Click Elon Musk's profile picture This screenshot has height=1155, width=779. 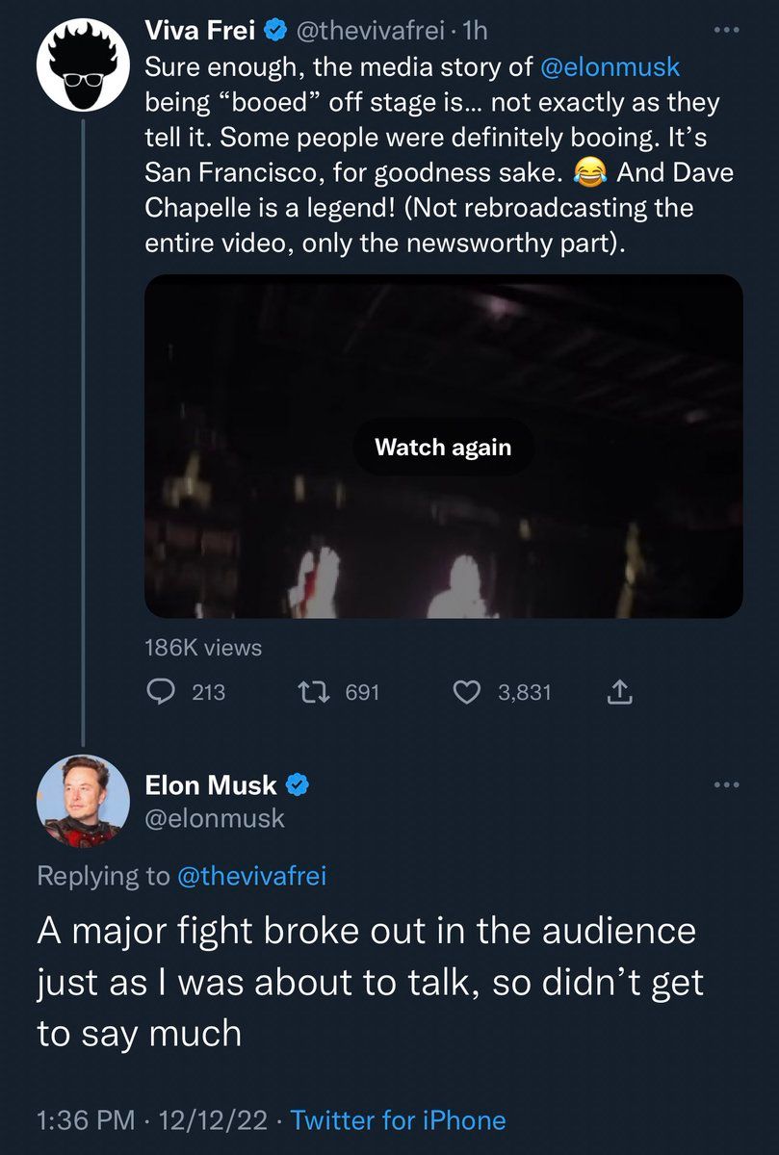pos(82,801)
